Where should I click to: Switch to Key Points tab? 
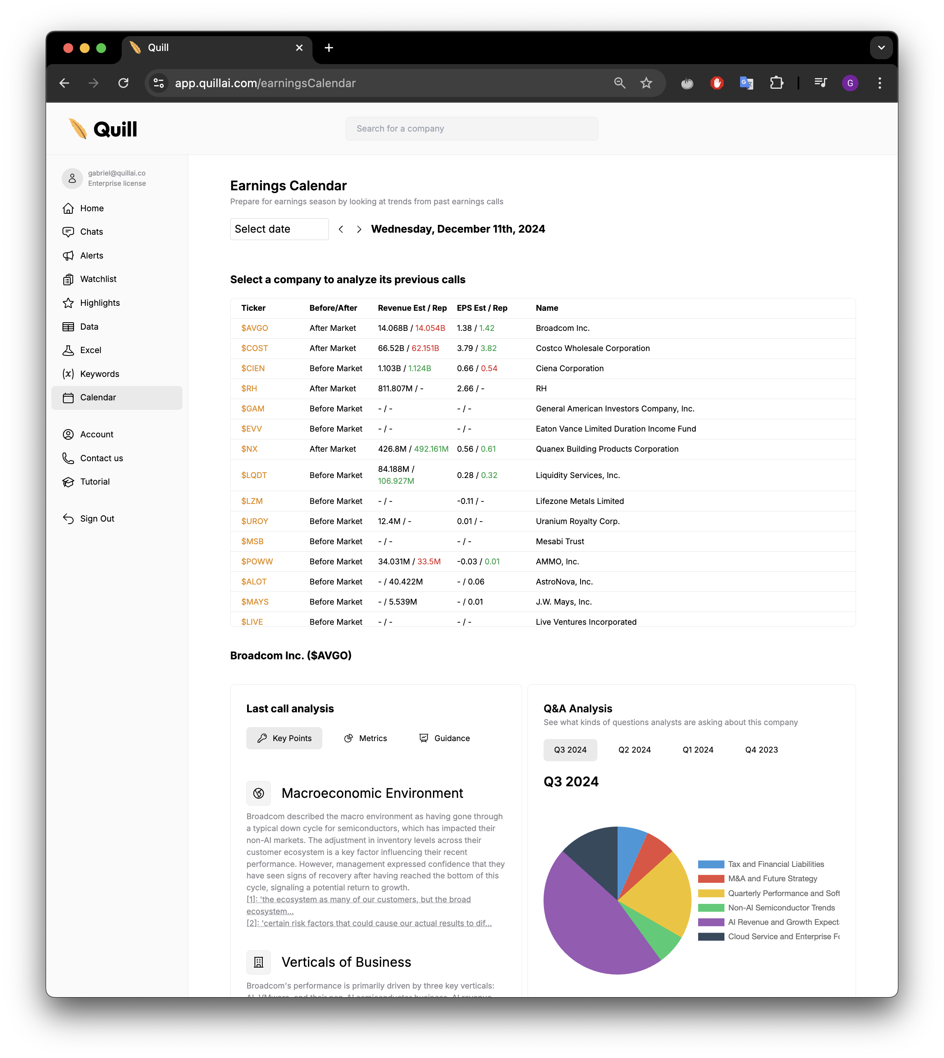pos(284,739)
